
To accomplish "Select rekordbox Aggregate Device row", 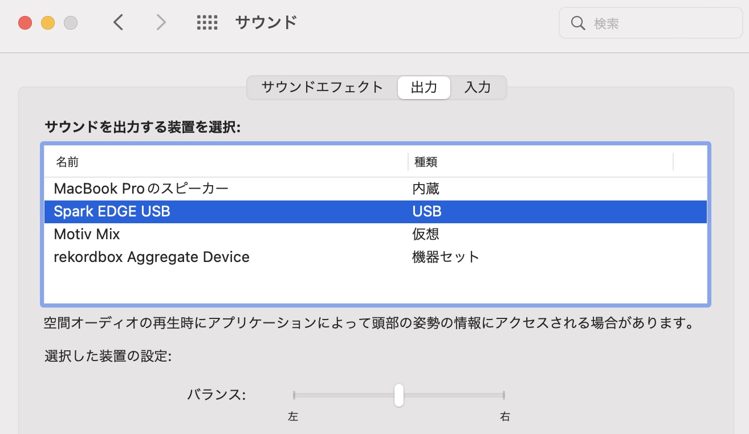I will [376, 257].
